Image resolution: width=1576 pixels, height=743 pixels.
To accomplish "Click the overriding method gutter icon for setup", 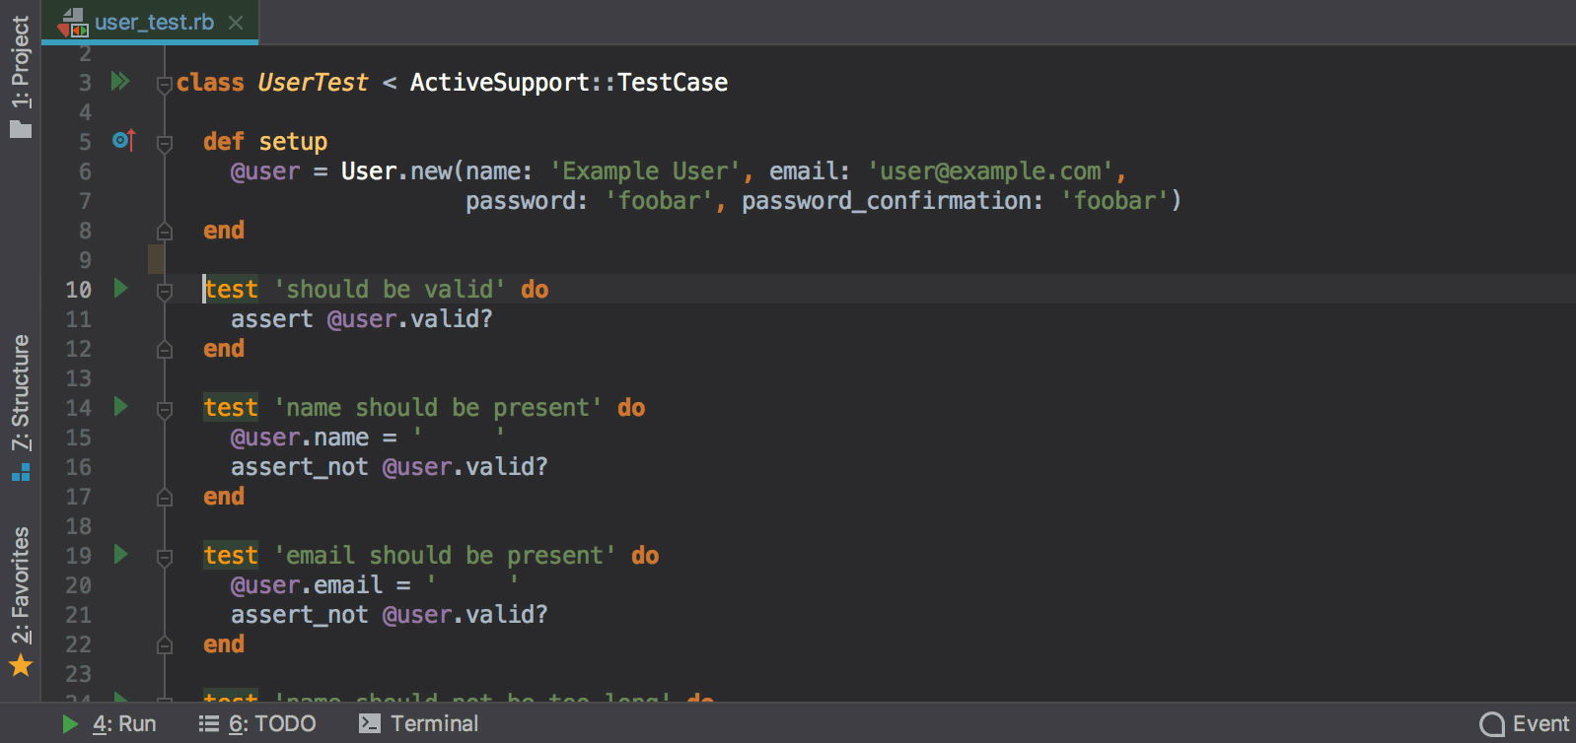I will 122,140.
